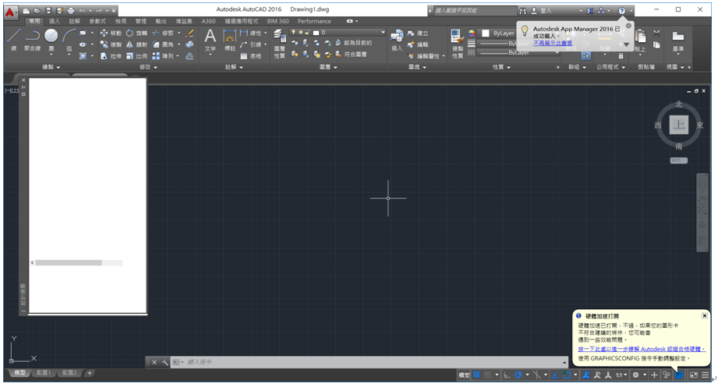
Task: Open Layer Properties (圖層性質) manager
Action: pyautogui.click(x=279, y=44)
